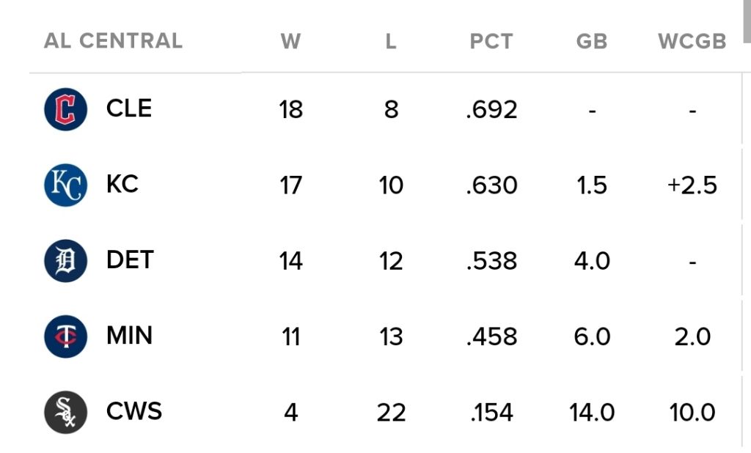This screenshot has width=751, height=453.
Task: Click Detroit's 4.0 games back value
Action: click(x=592, y=261)
